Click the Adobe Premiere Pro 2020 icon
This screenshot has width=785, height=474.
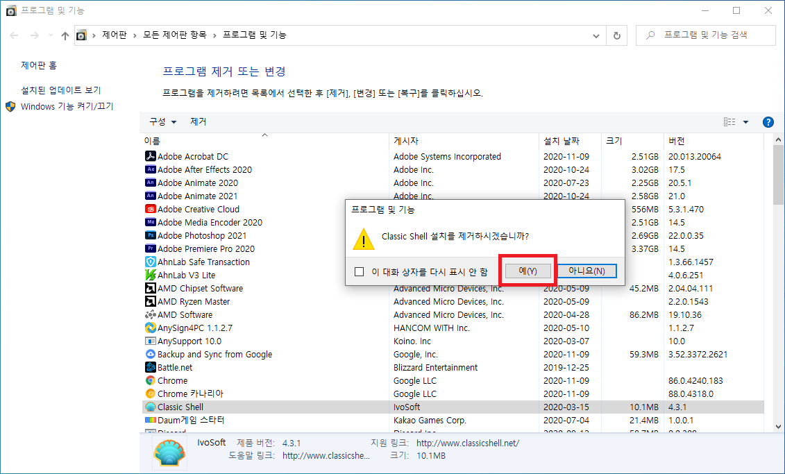(x=150, y=248)
